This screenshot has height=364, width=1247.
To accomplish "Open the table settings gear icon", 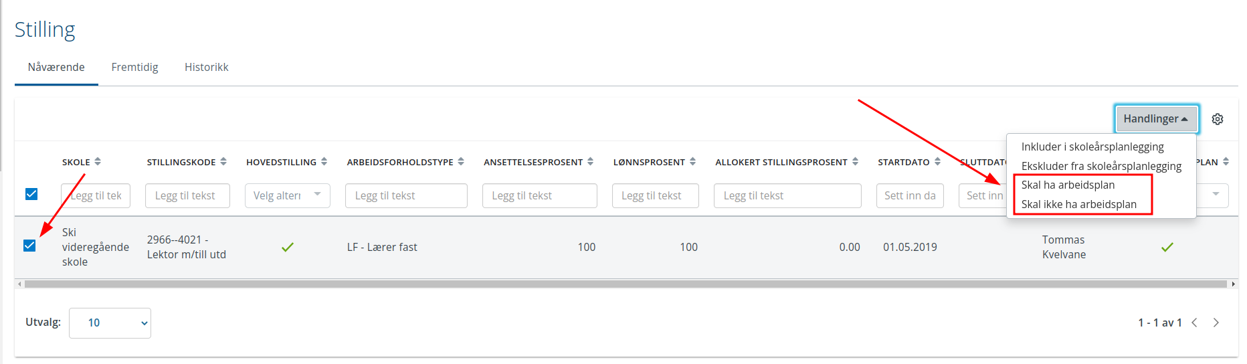I will coord(1218,119).
